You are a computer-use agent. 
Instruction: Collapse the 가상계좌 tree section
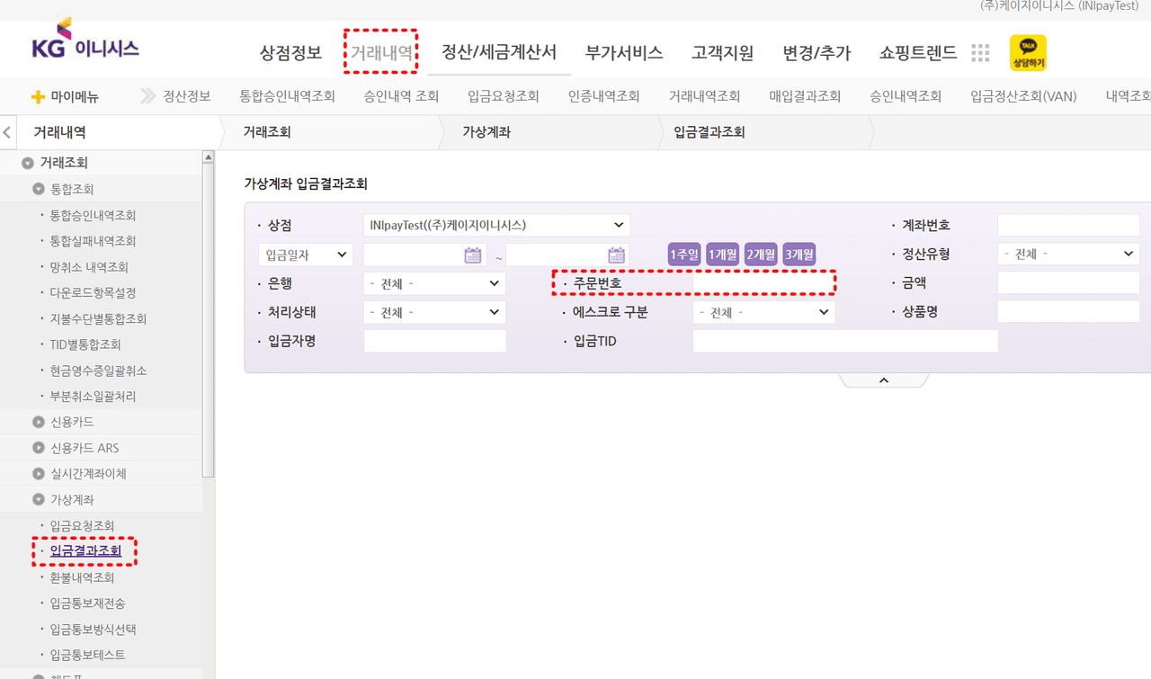pos(39,500)
